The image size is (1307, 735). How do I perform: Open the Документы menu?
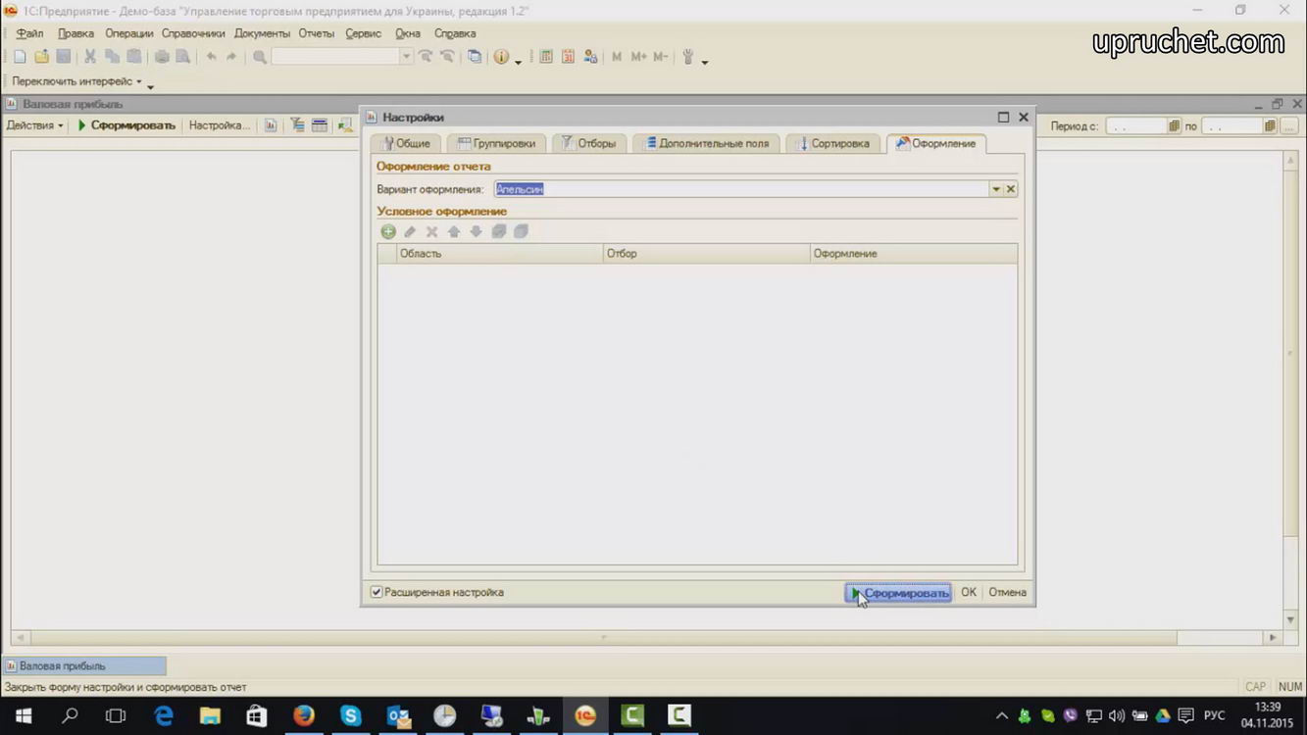point(262,33)
